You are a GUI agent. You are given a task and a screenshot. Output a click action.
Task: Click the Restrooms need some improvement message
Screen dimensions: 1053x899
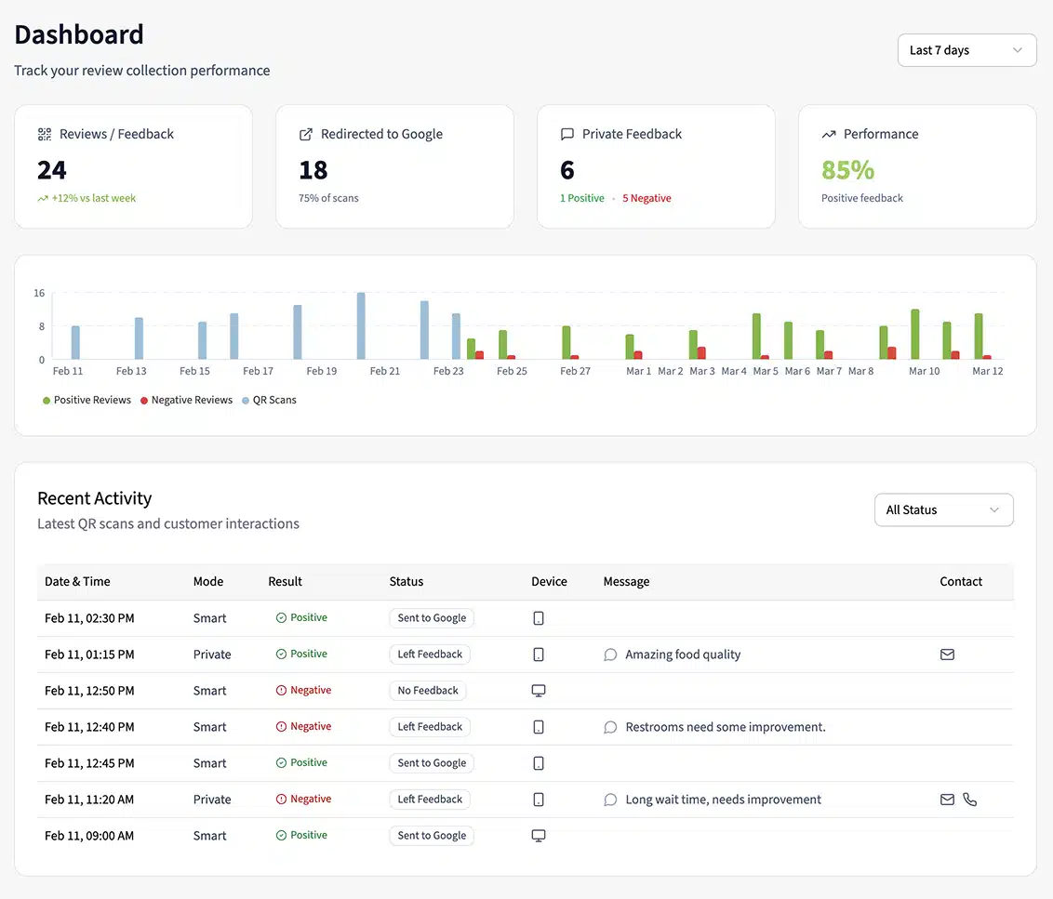click(x=726, y=727)
